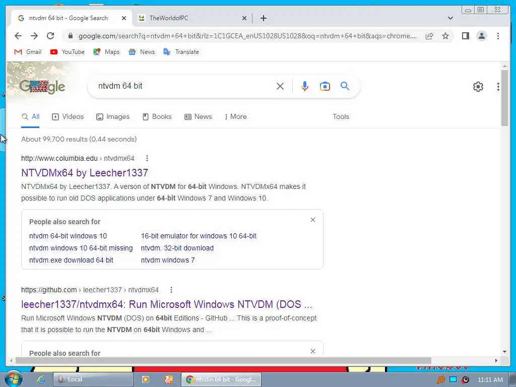Open options for columbia.edu result
516x387 pixels.
147,158
